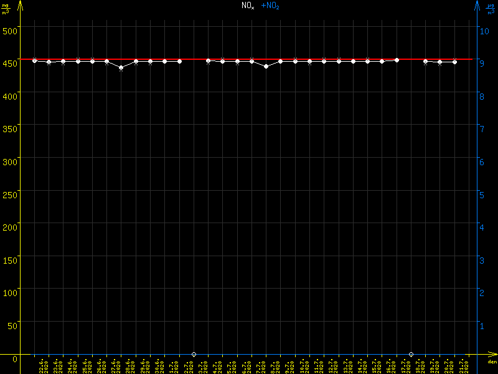Viewport: 498px width, 374px height.
Task: Click the first data point at 22.6.2020
Action: [x=34, y=60]
